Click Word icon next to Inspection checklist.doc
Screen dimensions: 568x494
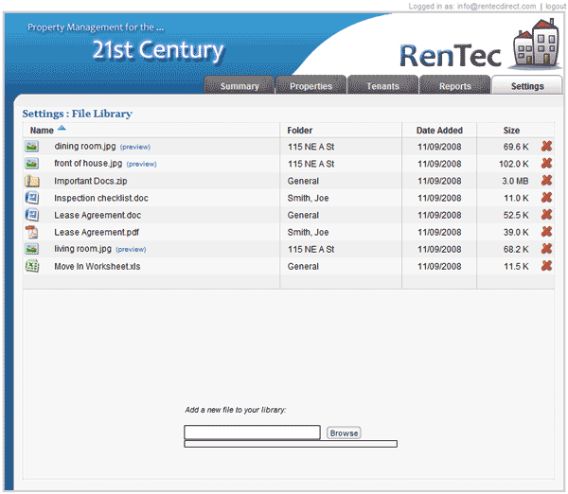pos(32,198)
